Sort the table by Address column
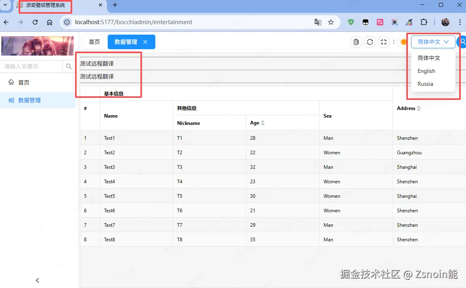This screenshot has height=288, width=466. click(x=419, y=108)
